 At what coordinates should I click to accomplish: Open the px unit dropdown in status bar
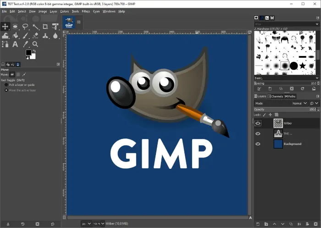86,224
